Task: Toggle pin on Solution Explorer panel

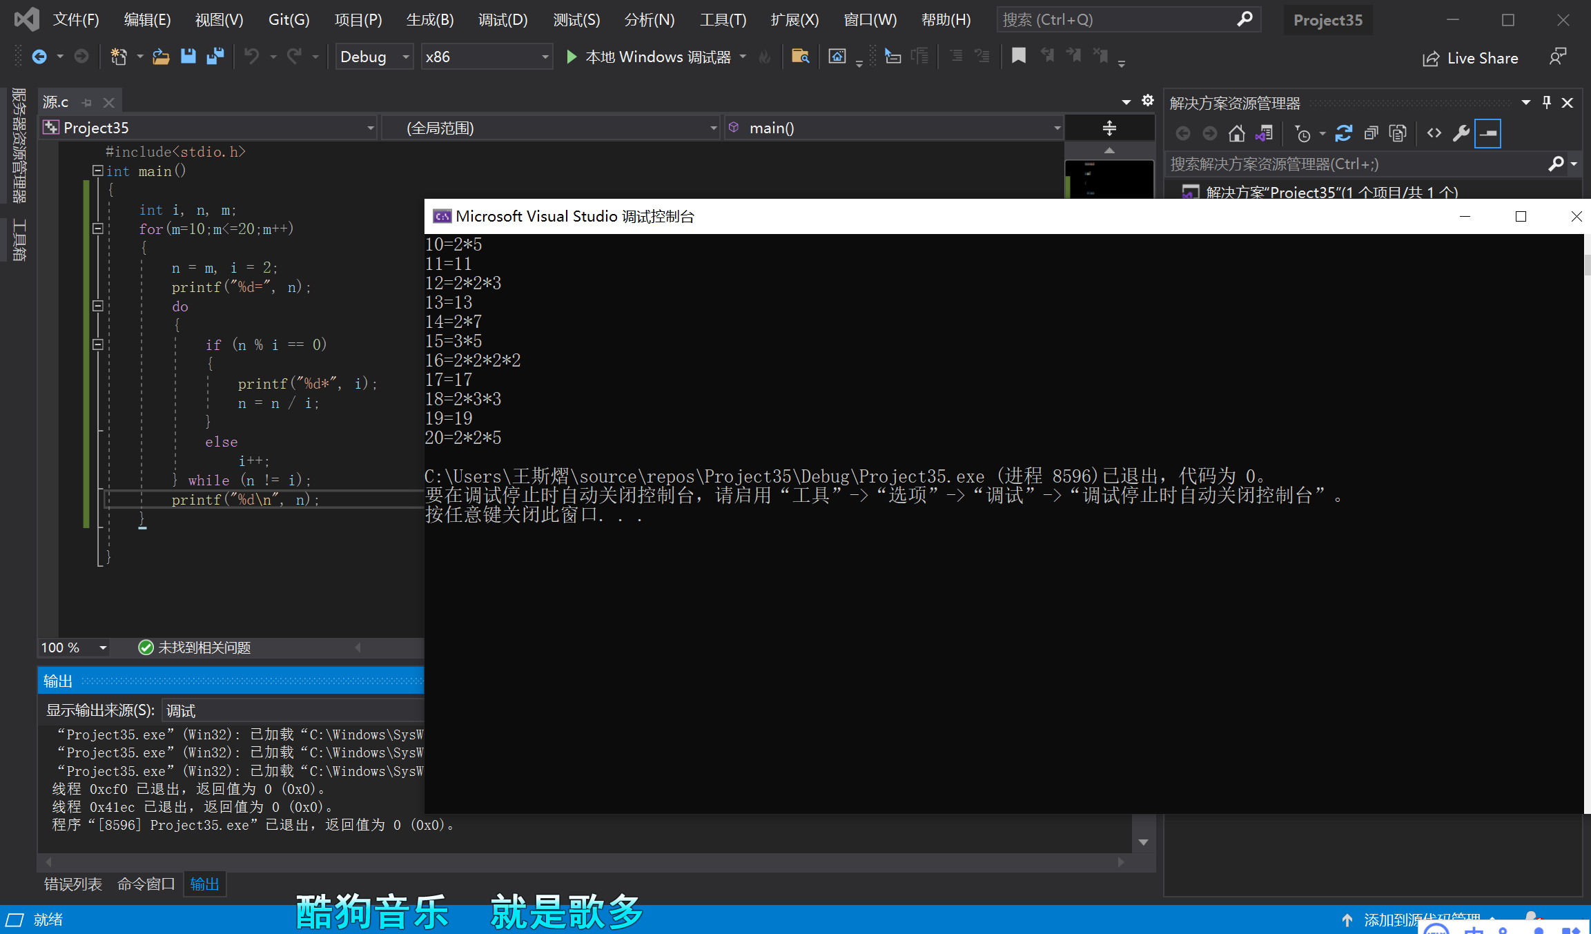Action: coord(1547,103)
